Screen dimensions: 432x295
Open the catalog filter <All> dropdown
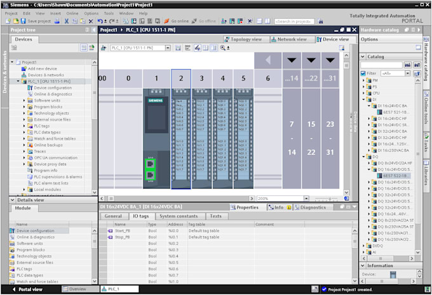[407, 73]
